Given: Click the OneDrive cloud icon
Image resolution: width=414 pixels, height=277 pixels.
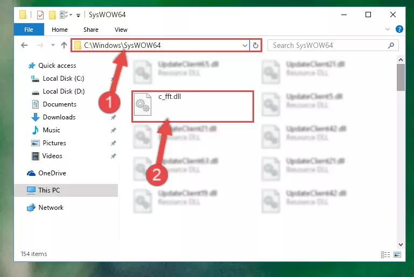Looking at the screenshot, I should [31, 173].
